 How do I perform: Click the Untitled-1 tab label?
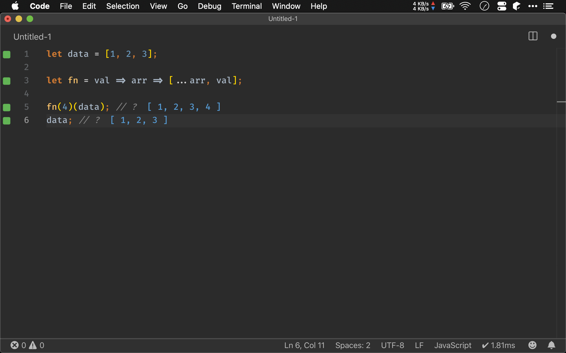click(32, 37)
